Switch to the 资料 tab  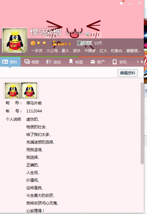[10, 62]
